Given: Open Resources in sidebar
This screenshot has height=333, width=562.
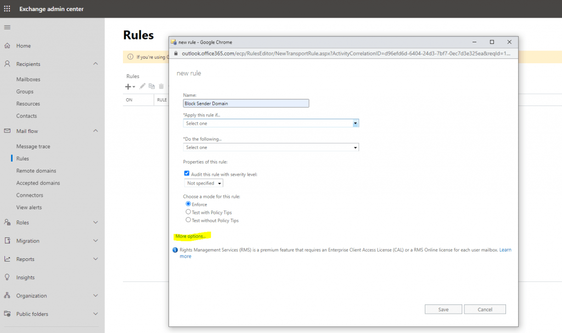Looking at the screenshot, I should [28, 104].
